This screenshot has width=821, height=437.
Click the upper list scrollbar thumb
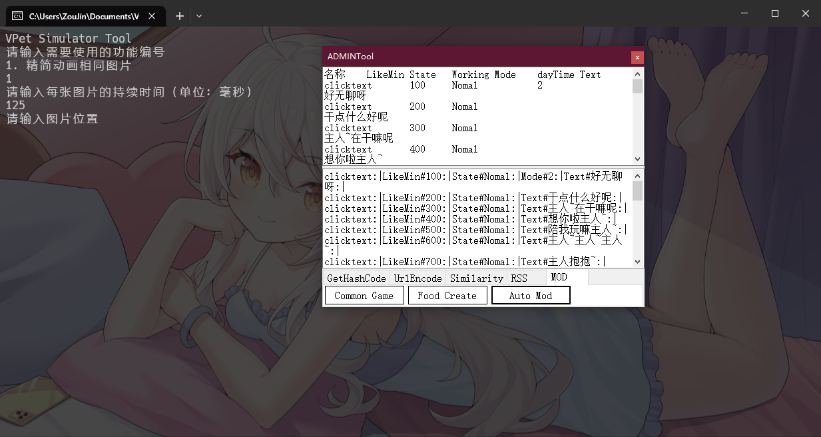coord(637,87)
